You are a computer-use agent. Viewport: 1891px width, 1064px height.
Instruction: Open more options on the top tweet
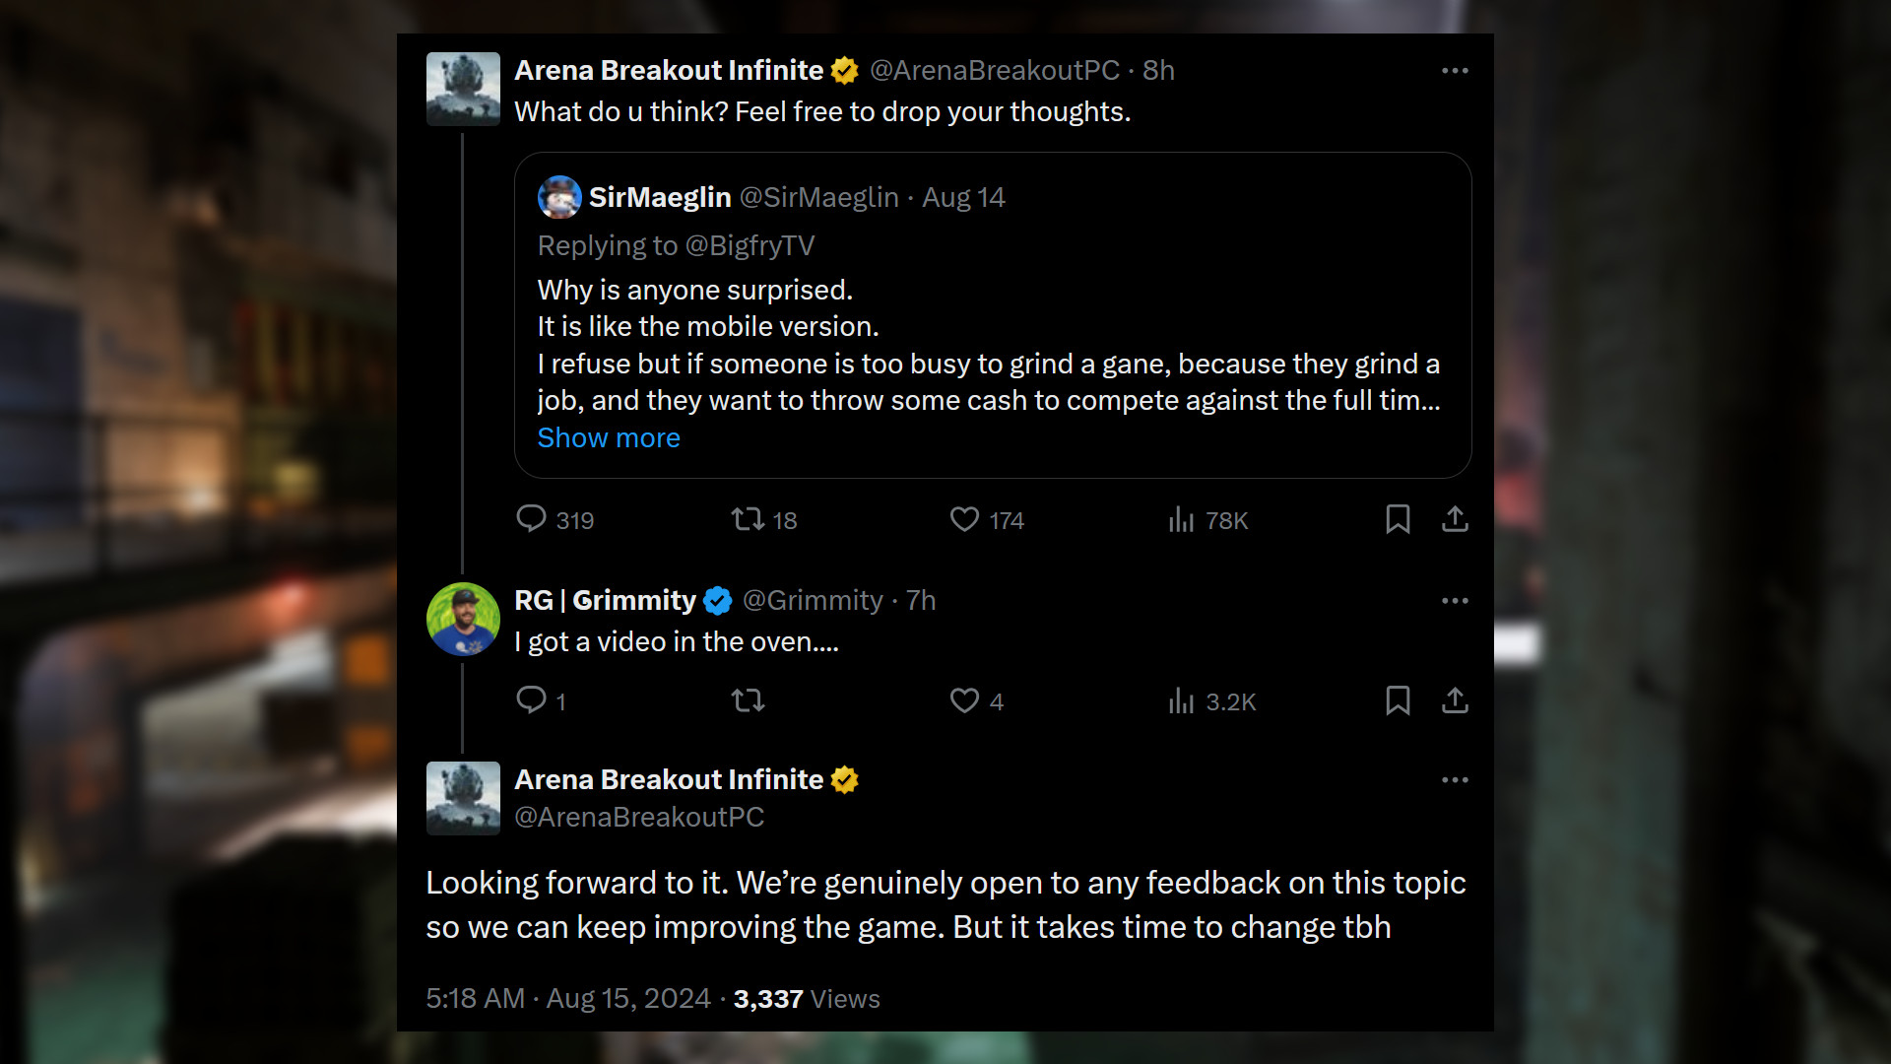coord(1455,71)
